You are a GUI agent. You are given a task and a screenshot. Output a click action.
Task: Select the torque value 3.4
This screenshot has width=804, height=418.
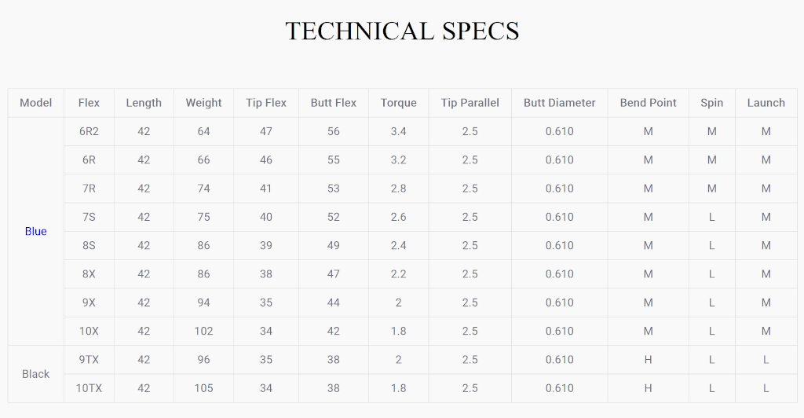[398, 132]
